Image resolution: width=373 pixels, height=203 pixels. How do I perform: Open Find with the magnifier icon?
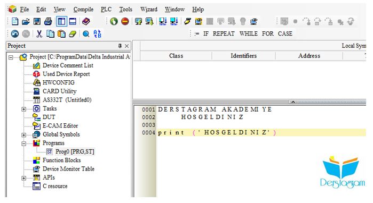86,34
